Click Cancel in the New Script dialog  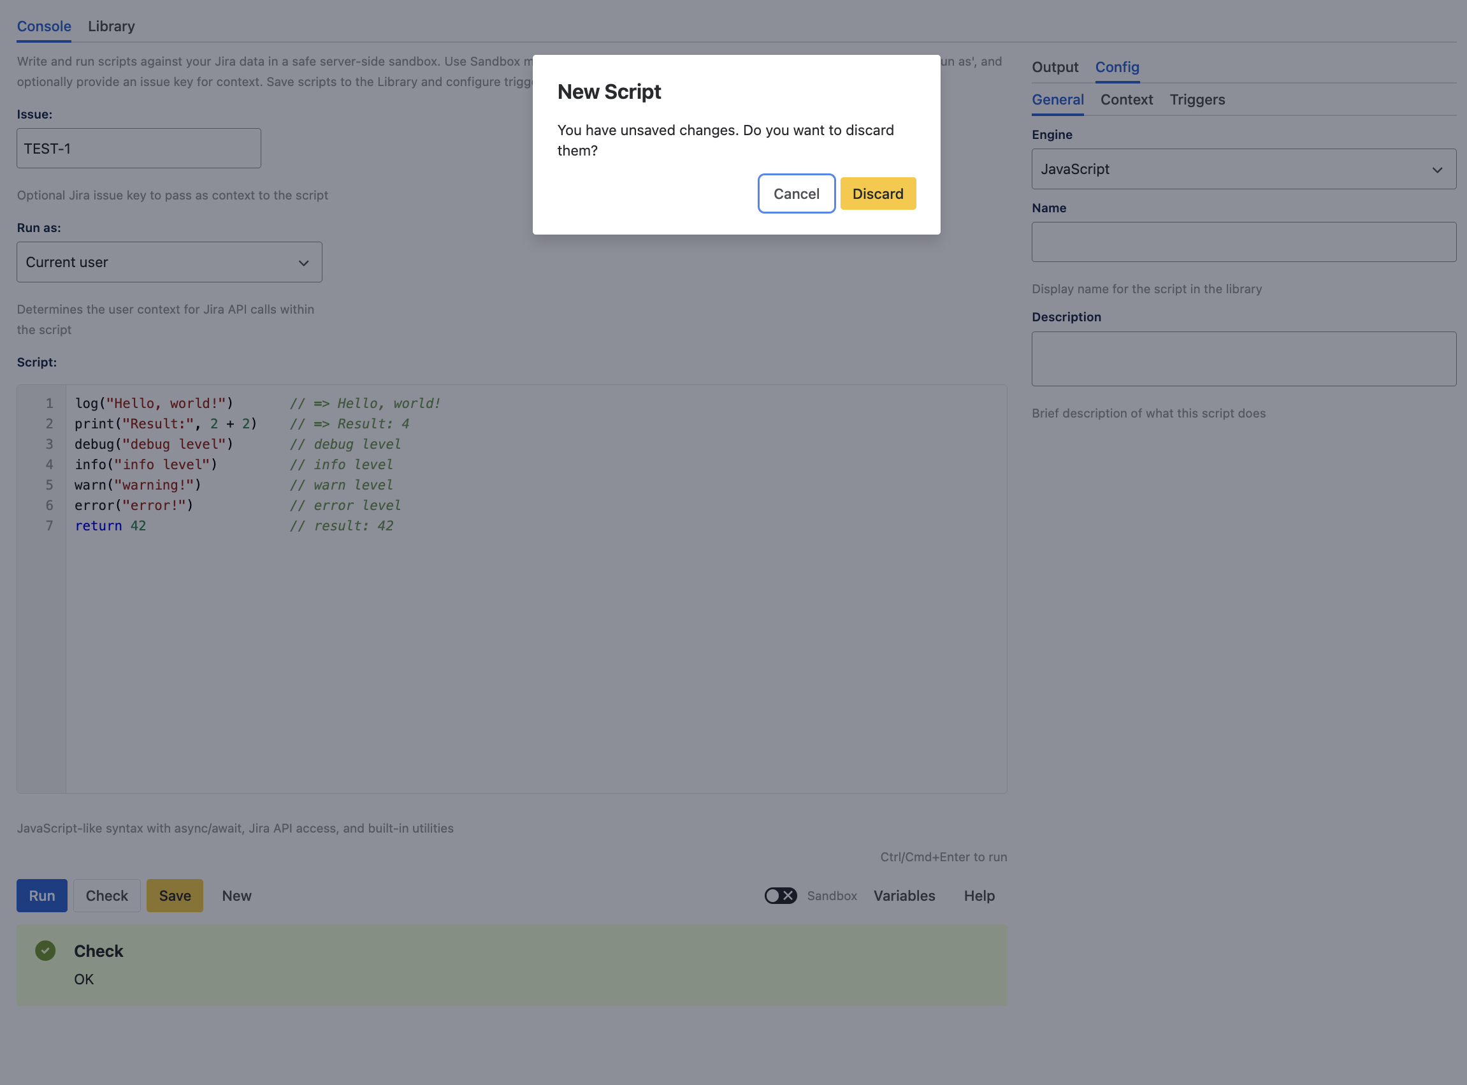795,194
